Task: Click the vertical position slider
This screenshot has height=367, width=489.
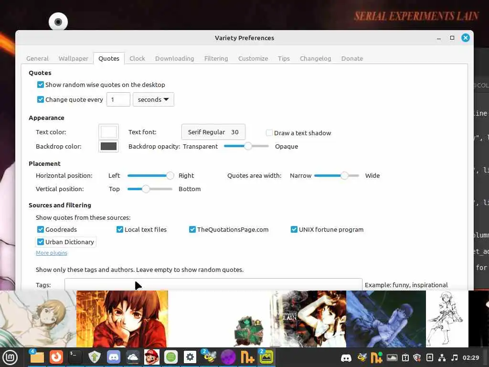Action: (x=149, y=189)
